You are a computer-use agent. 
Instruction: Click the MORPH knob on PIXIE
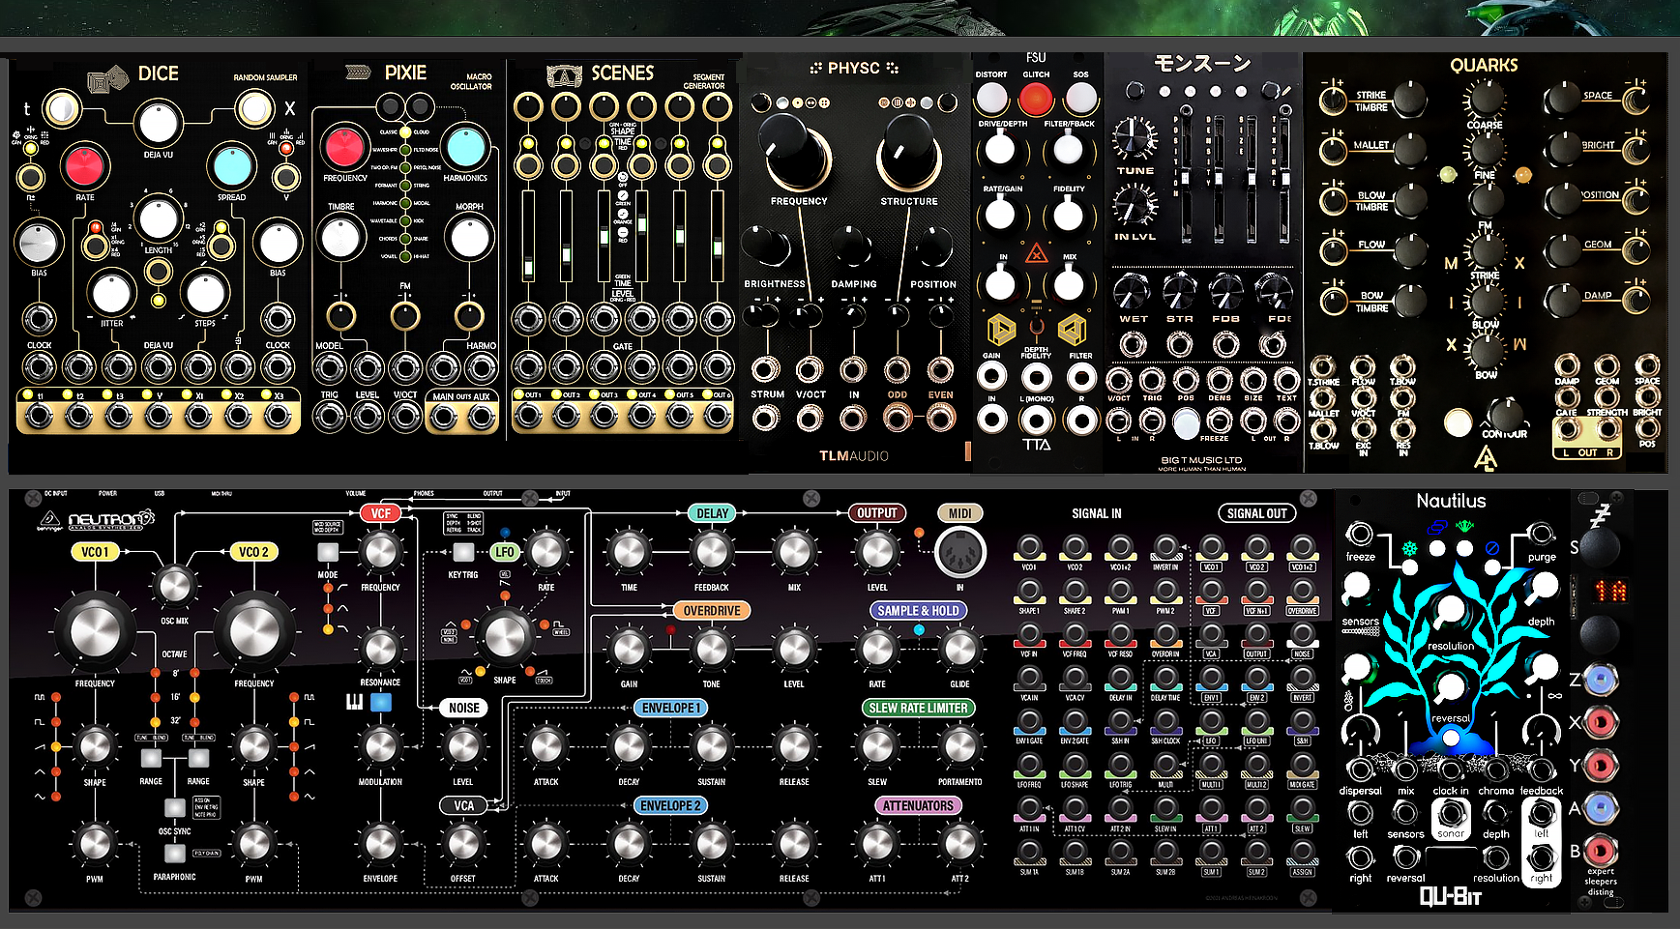470,238
